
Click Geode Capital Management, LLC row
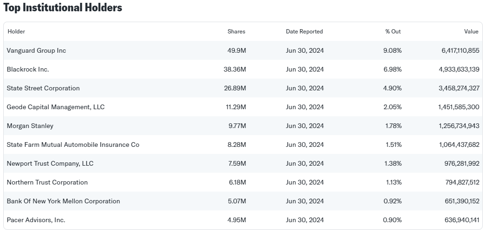click(243, 107)
